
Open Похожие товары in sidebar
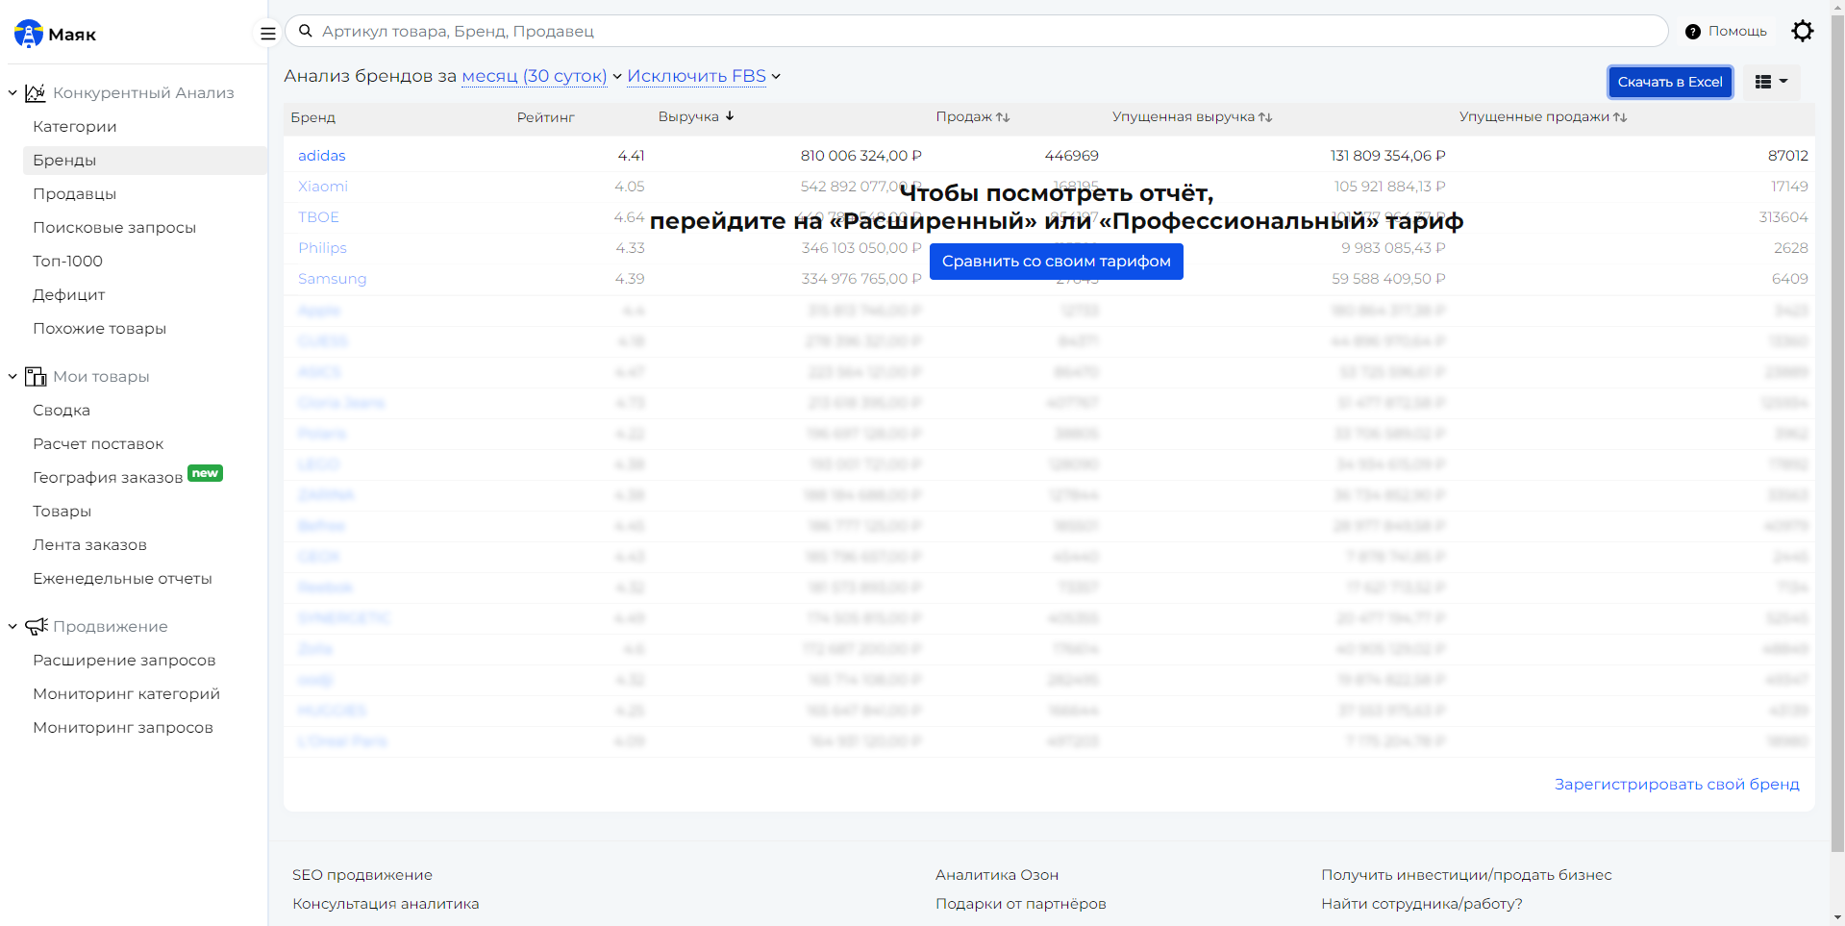(100, 328)
